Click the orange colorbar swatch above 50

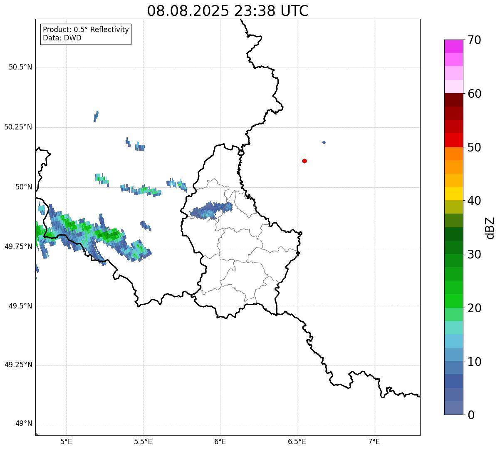[x=453, y=154]
